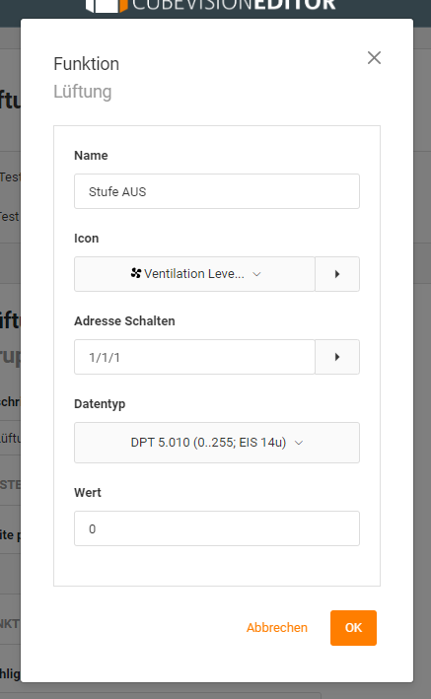
Task: Click arrow button next to 1/1/1 address
Action: (x=337, y=357)
